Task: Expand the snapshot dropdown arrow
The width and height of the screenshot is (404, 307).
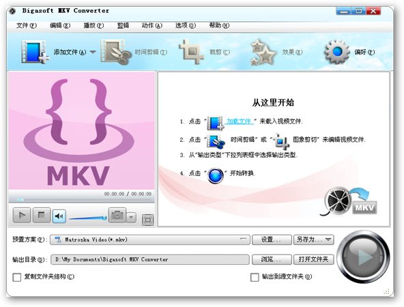Action: [131, 218]
